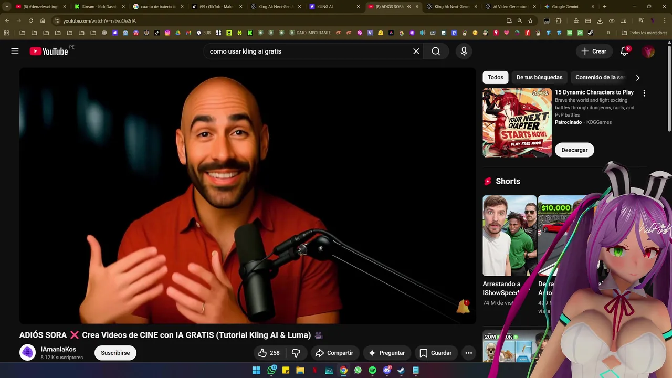Screen dimensions: 672x378
Task: Open the Crear upload menu
Action: coord(594,51)
